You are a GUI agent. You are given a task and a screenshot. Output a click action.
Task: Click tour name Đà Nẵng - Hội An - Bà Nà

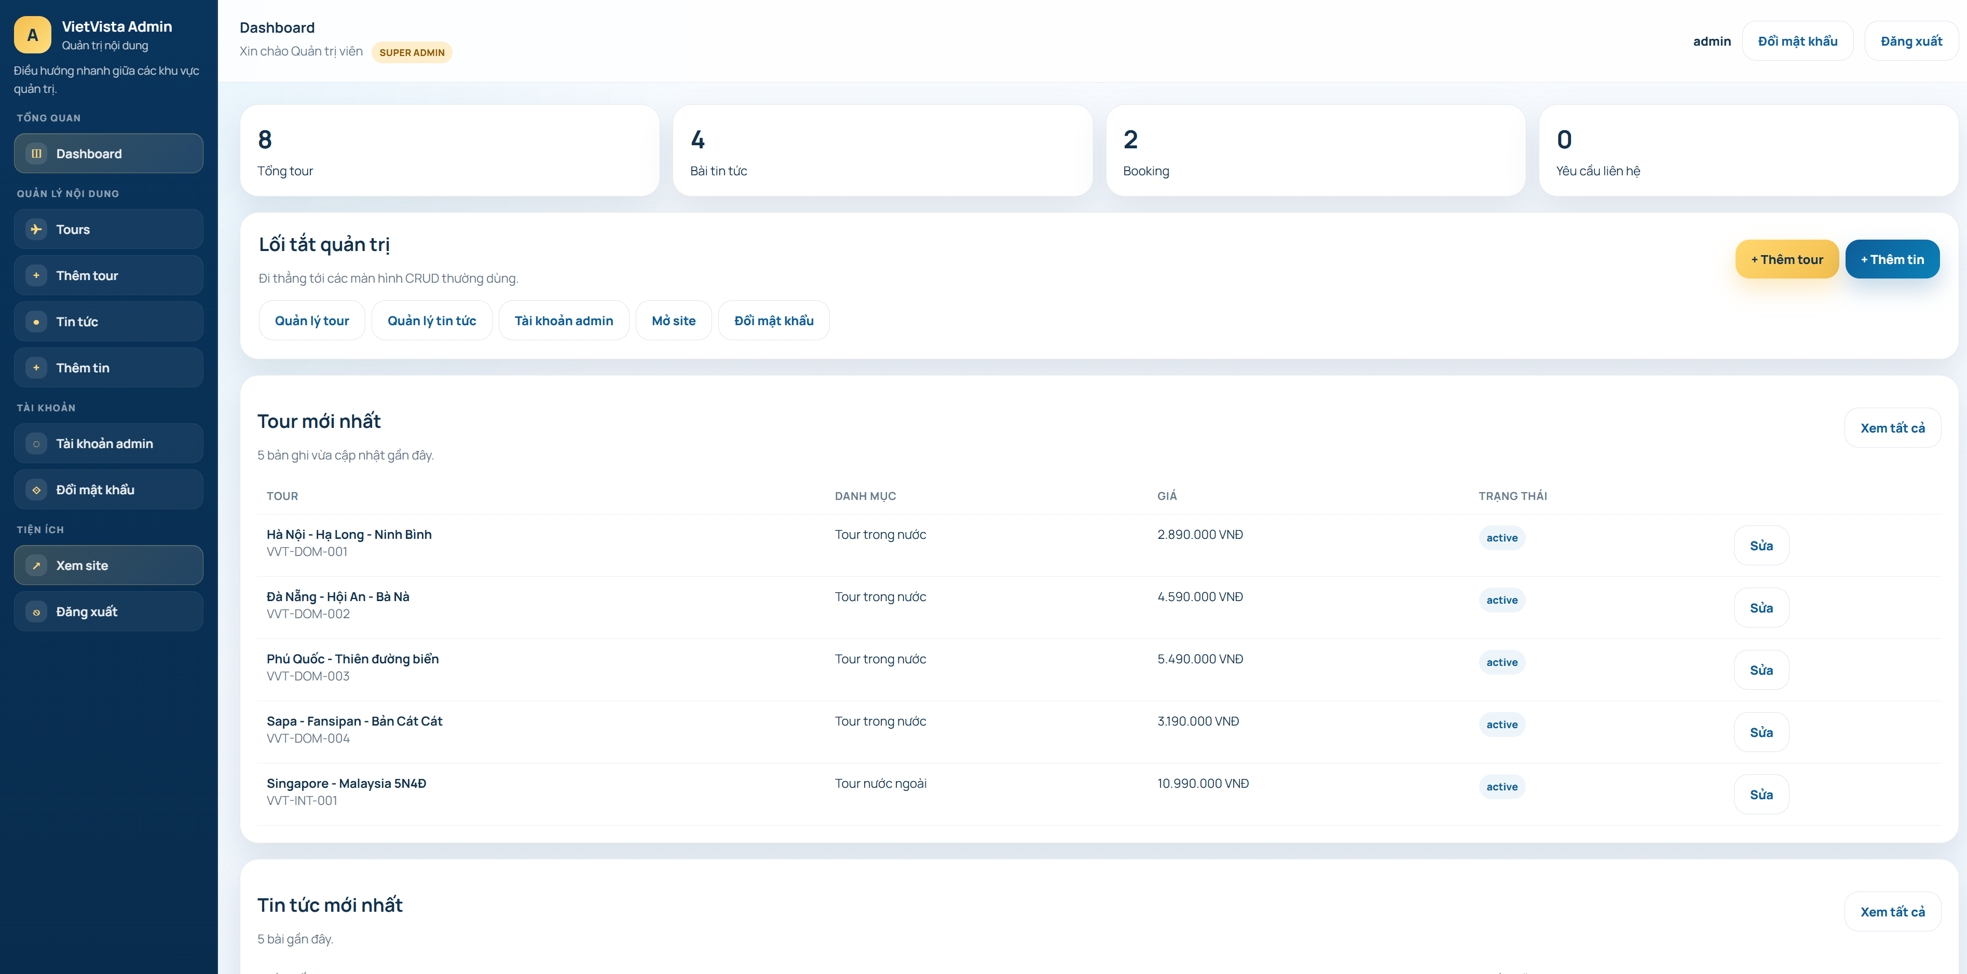click(337, 596)
